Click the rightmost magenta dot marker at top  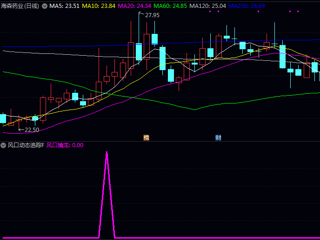pos(298,11)
